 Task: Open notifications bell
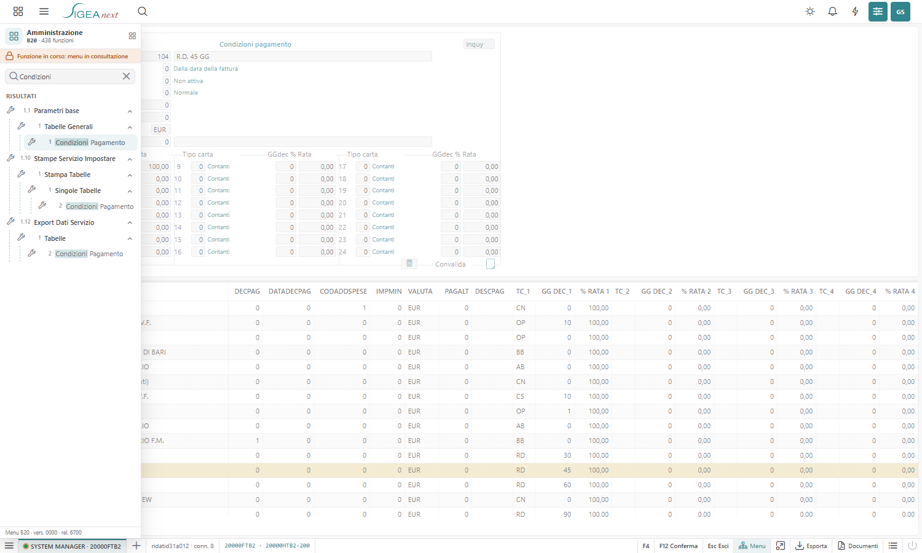coord(832,11)
